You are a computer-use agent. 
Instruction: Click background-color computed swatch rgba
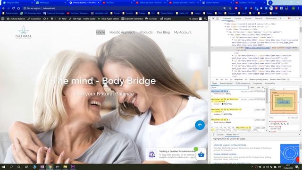coord(271,124)
